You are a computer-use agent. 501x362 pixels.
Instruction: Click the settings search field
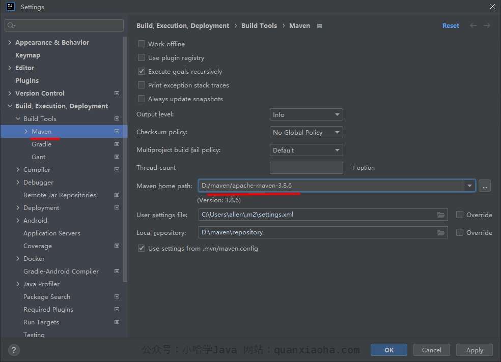[x=64, y=25]
